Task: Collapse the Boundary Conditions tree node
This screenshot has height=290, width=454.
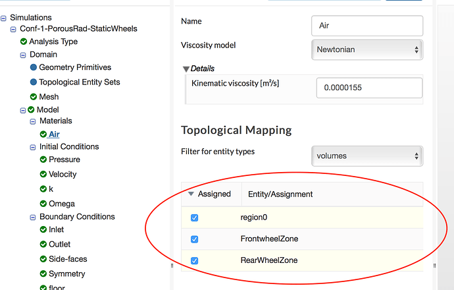Action: tap(34, 217)
